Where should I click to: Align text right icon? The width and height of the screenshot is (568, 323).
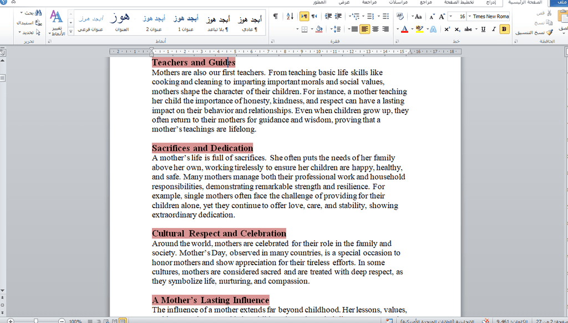pyautogui.click(x=386, y=29)
